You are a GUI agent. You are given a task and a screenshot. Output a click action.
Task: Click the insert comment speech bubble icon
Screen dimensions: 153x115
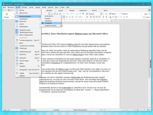pos(121,17)
